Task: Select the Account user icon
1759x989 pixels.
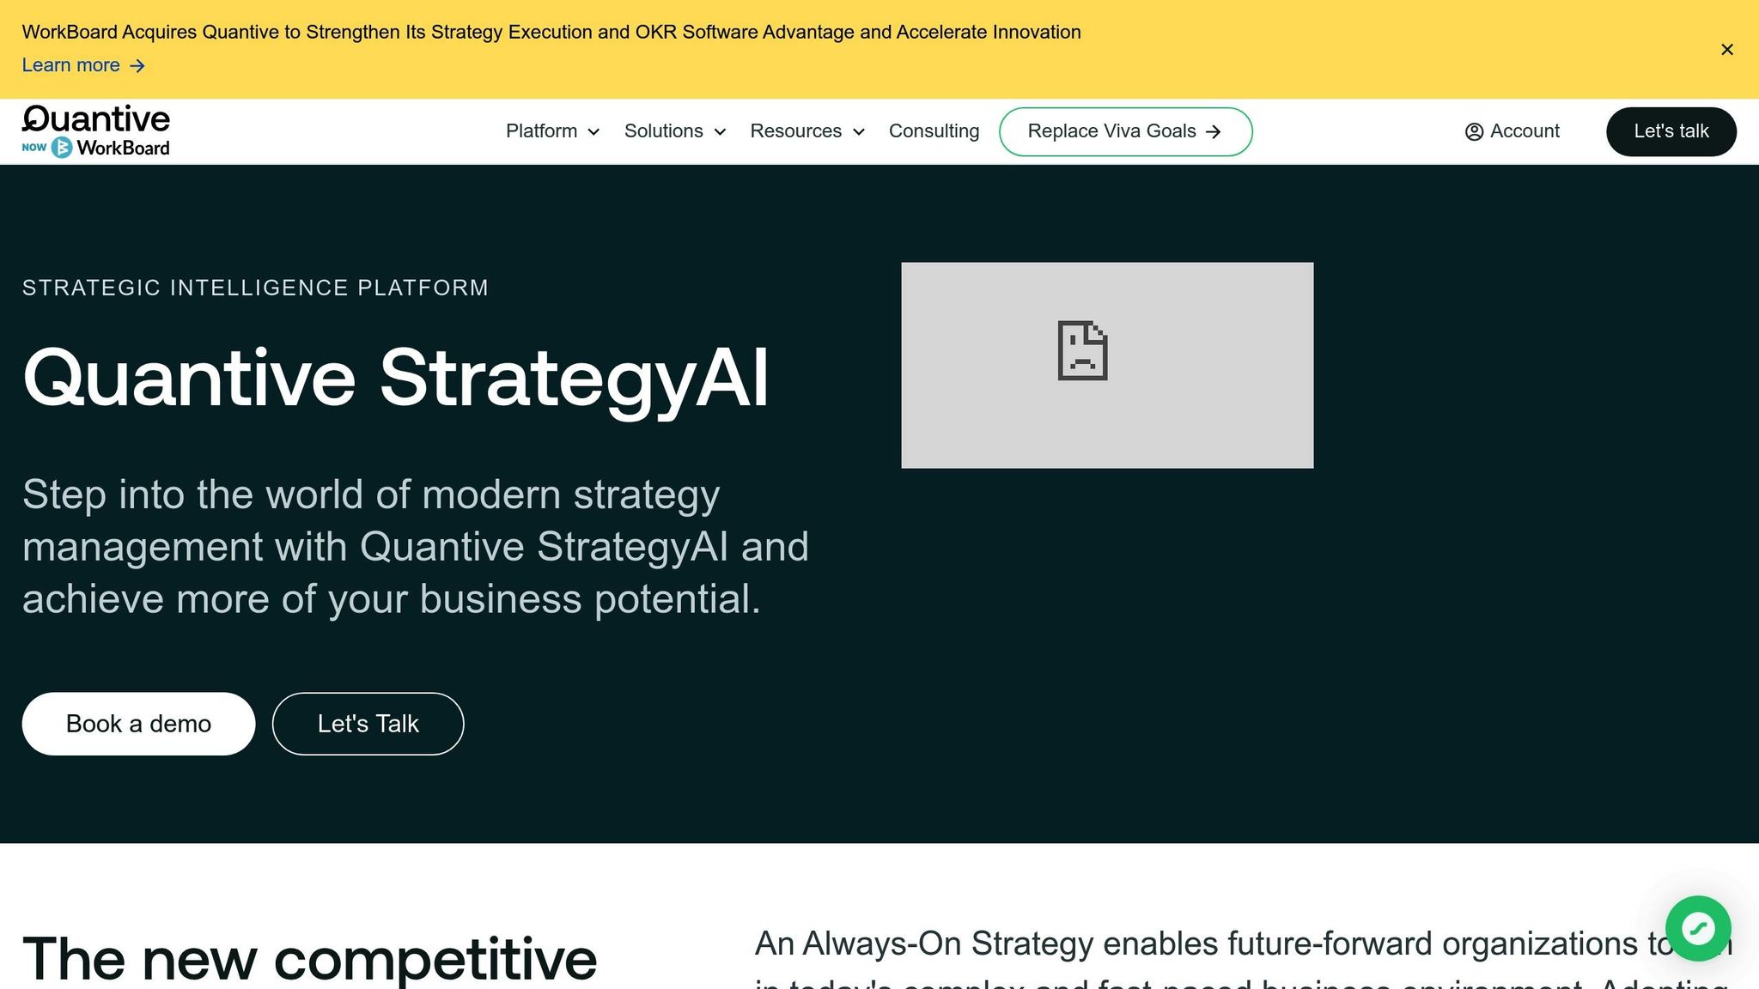Action: click(x=1474, y=130)
